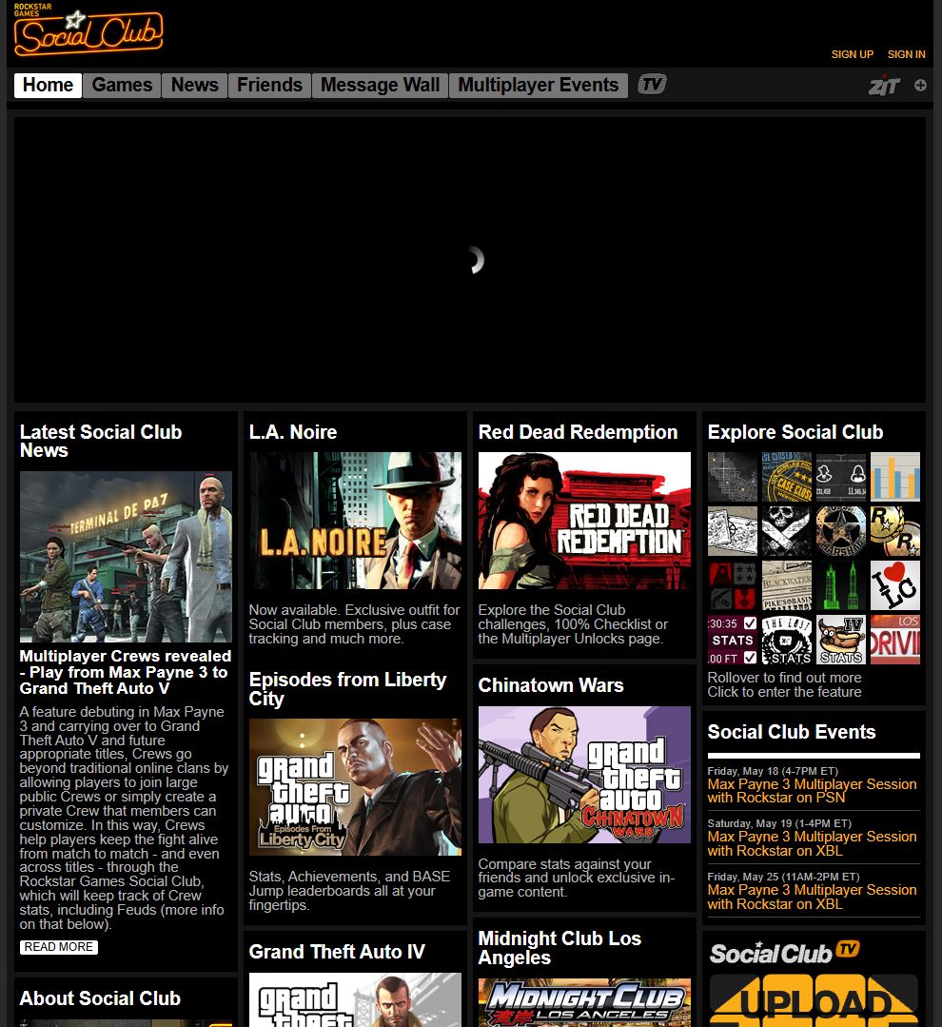Open the sketched treasure map tile
This screenshot has height=1027, width=942.
pyautogui.click(x=733, y=531)
